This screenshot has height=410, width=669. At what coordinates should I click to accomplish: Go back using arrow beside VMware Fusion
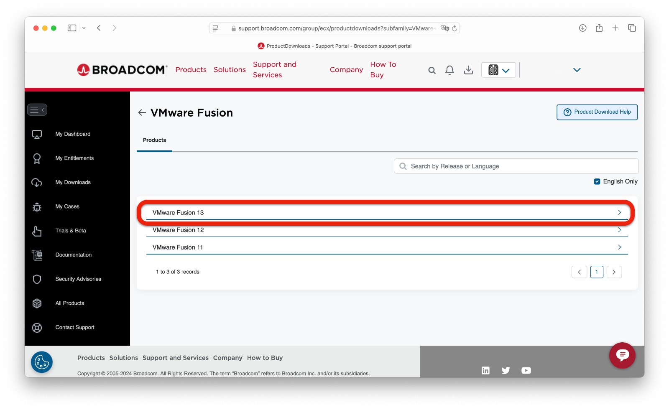[142, 112]
